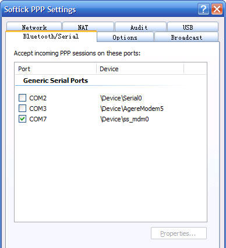Screen dimensions: 226x248
Task: Enable the COM2 port checkbox
Action: [22, 98]
